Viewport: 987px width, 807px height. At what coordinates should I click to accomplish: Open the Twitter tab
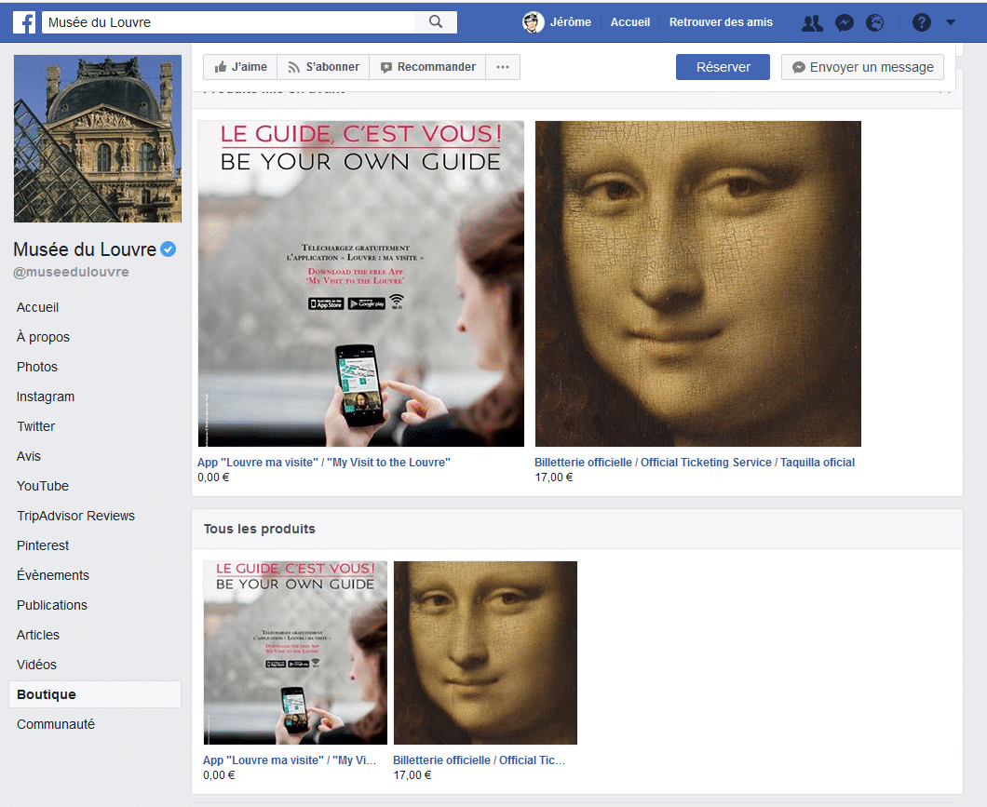[x=36, y=426]
